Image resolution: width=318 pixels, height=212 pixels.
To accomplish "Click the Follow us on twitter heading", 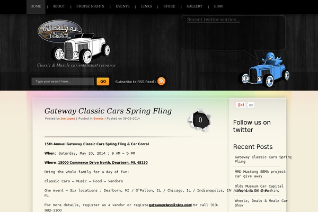I will (252, 126).
